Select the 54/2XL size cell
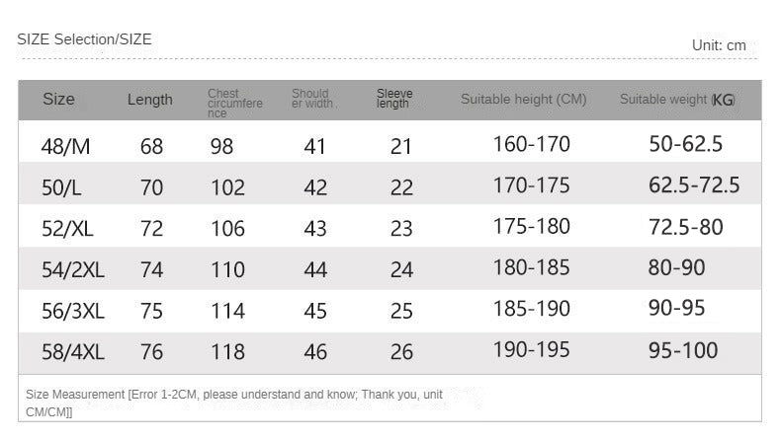 pyautogui.click(x=72, y=269)
